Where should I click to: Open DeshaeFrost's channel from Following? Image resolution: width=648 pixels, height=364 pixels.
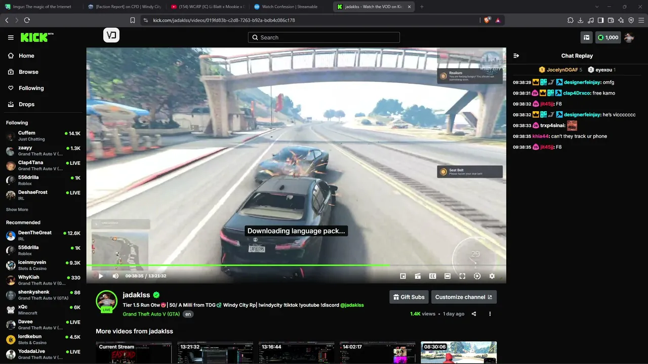tap(43, 195)
